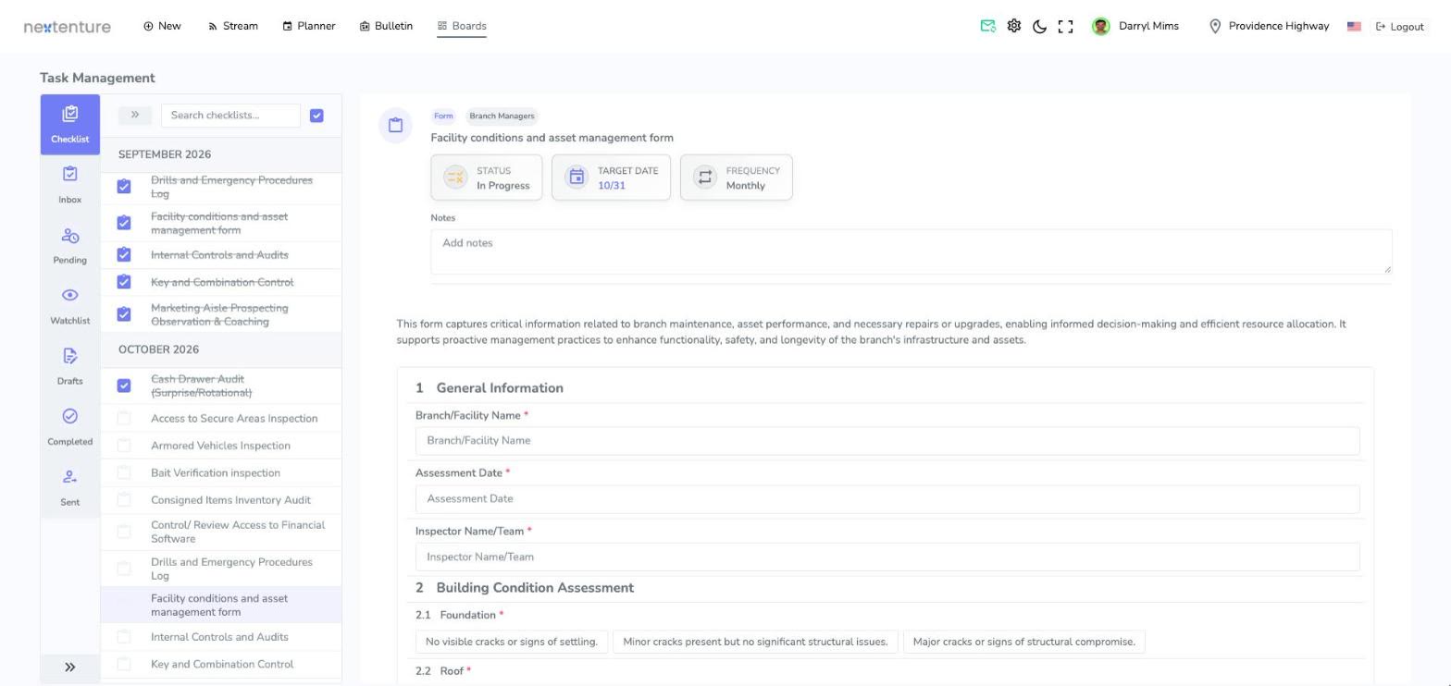Open the Status In Progress selector
This screenshot has width=1451, height=686.
487,178
